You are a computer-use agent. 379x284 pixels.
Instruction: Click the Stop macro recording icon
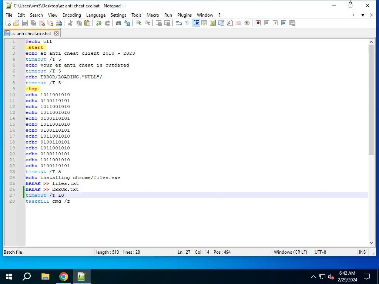tap(266, 23)
